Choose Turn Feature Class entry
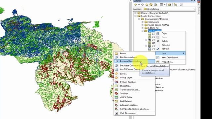212x119 pixels. click(134, 90)
